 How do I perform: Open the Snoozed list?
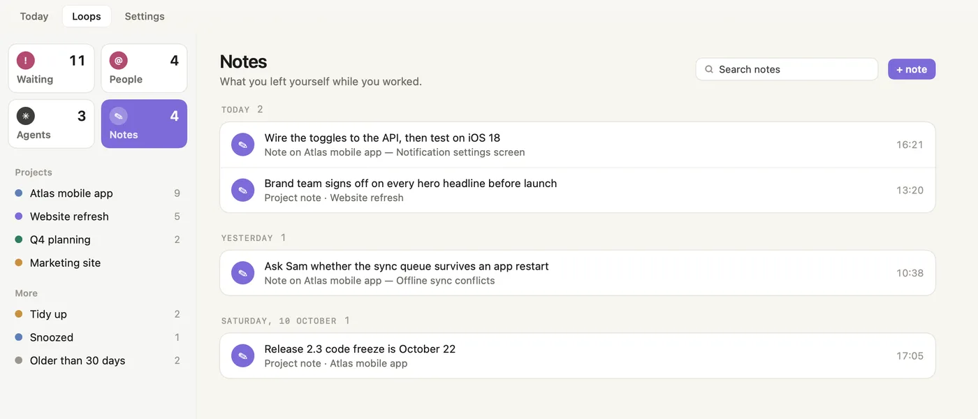tap(98, 337)
